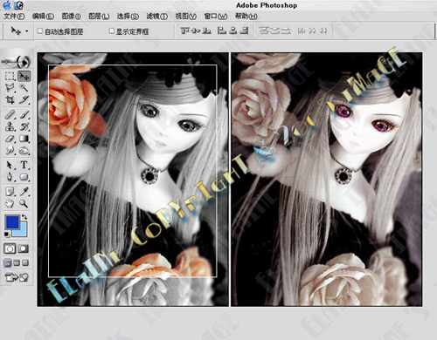Distribute top edges icon
The image size is (437, 340).
click(x=264, y=31)
